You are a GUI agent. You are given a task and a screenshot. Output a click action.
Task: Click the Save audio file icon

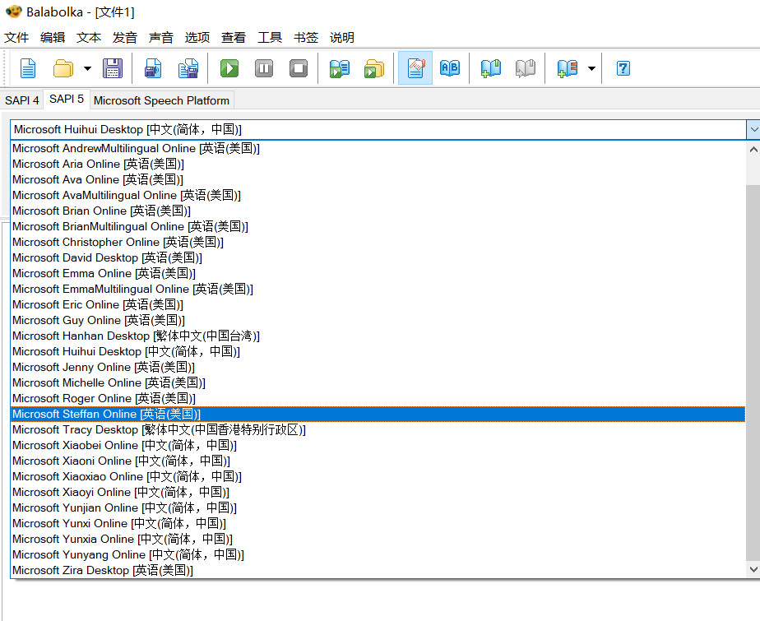coord(153,68)
